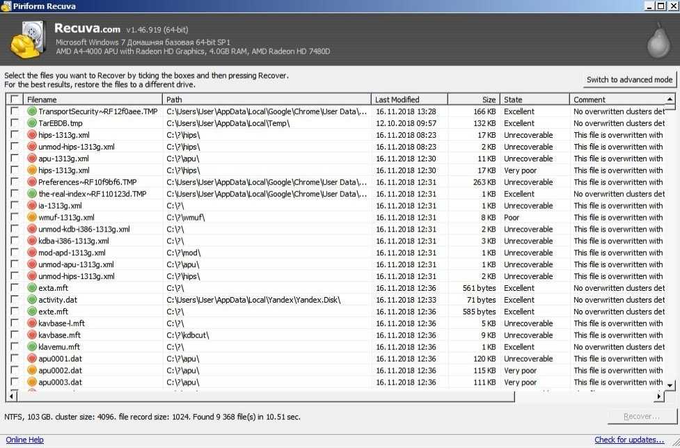The width and height of the screenshot is (680, 448).
Task: Sort files by State column header
Action: [534, 99]
